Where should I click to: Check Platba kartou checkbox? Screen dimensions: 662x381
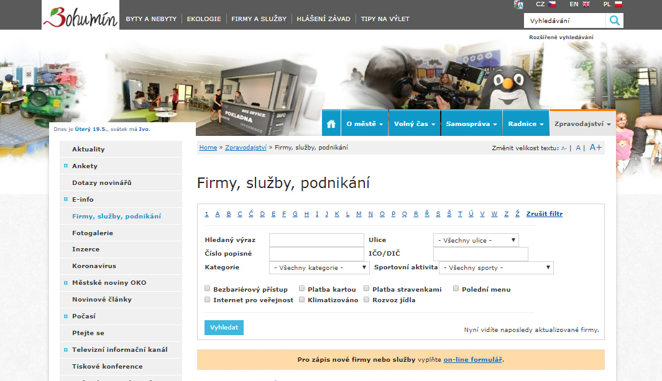(x=302, y=289)
